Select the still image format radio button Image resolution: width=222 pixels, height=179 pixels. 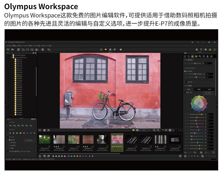(x=9, y=140)
